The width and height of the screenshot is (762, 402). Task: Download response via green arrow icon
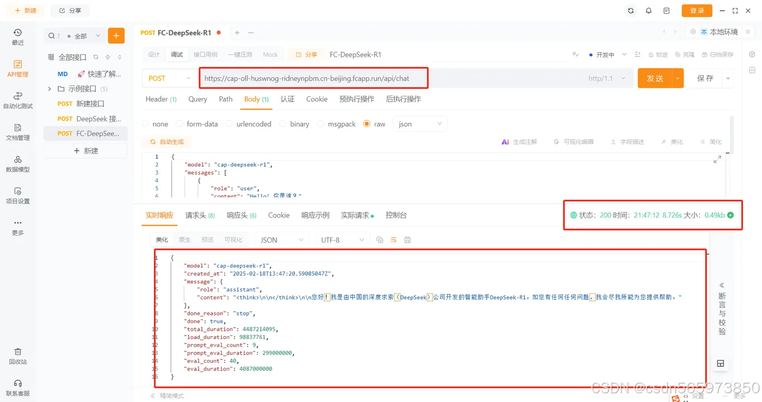[730, 215]
